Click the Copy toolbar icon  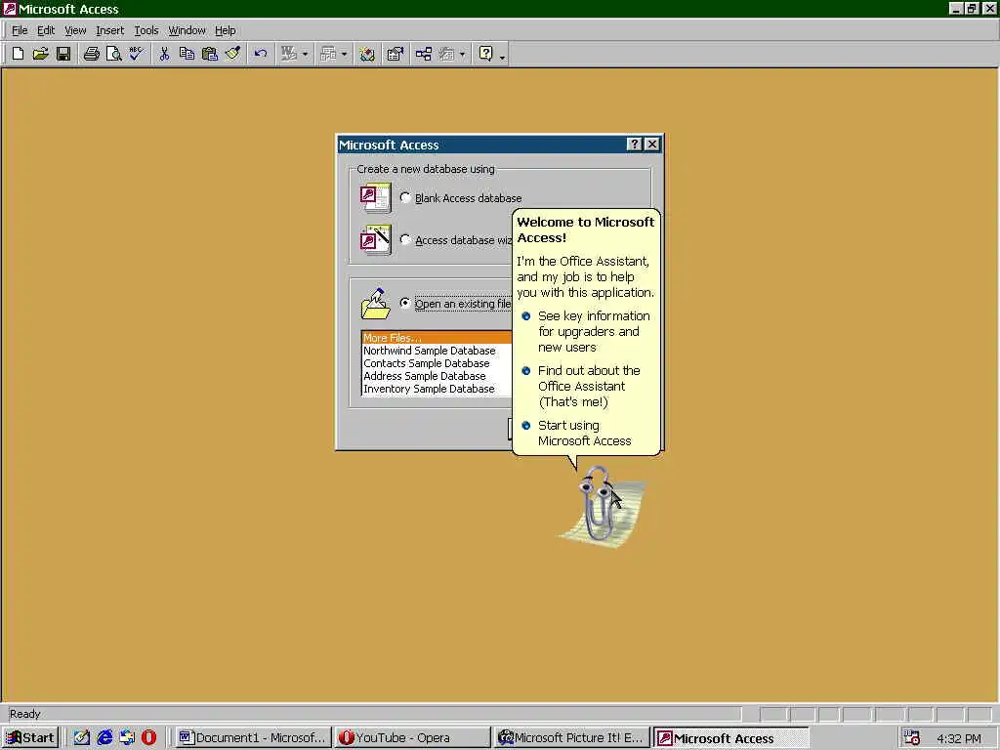187,54
